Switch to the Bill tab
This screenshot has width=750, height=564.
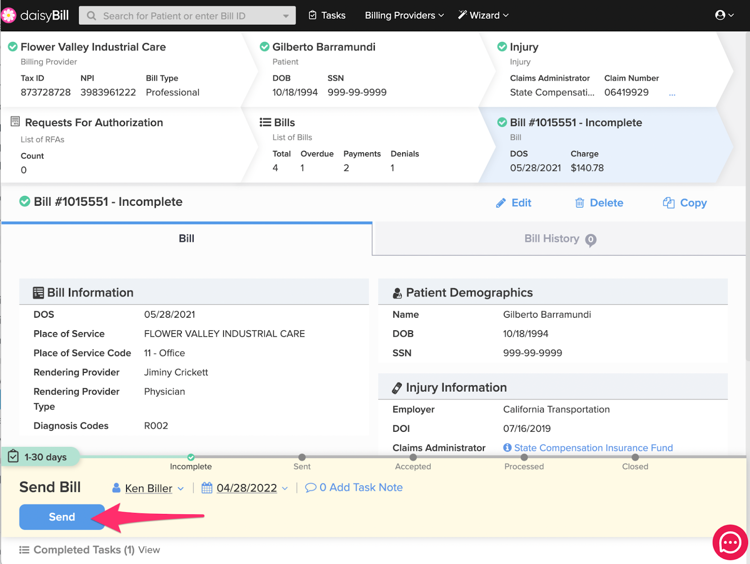click(187, 239)
